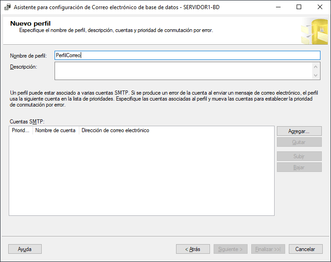Viewport: 331px width, 262px height.
Task: Focus the Nombre de perfil text field
Action: tap(187, 55)
